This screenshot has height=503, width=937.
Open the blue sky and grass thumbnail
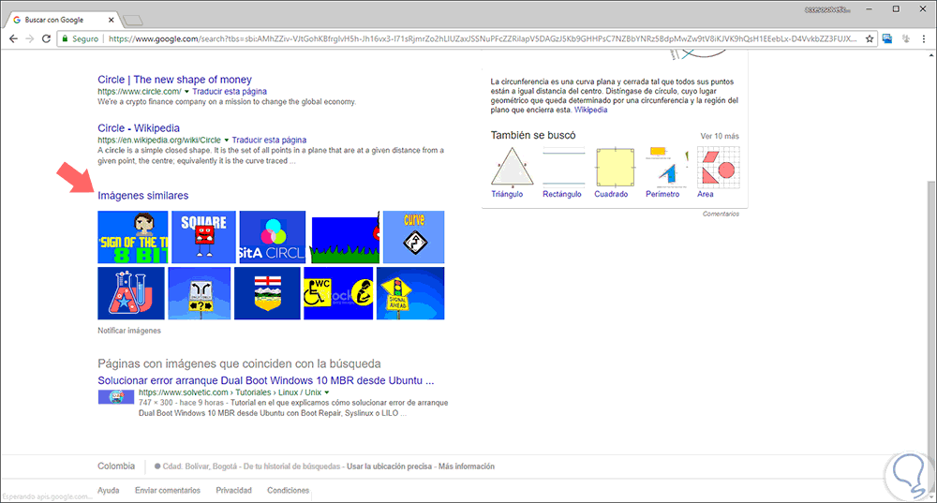pos(344,237)
